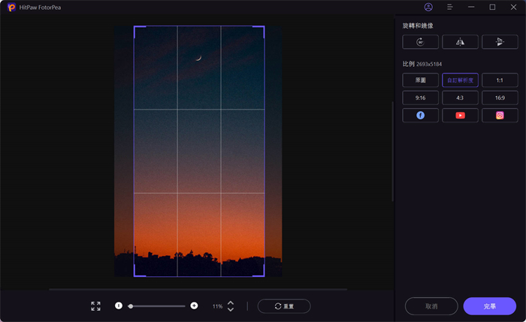Click the crescent moon in the photo
The width and height of the screenshot is (526, 322).
tap(198, 58)
